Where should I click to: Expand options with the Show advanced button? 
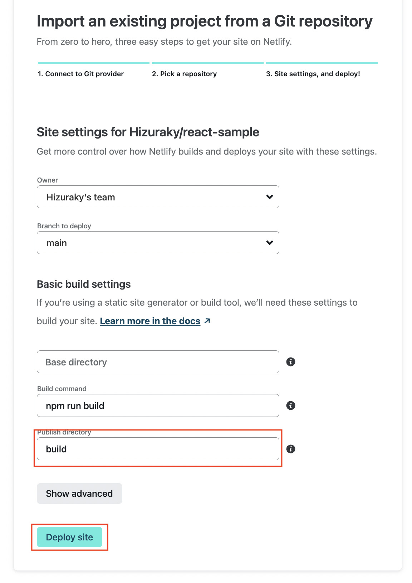[79, 494]
